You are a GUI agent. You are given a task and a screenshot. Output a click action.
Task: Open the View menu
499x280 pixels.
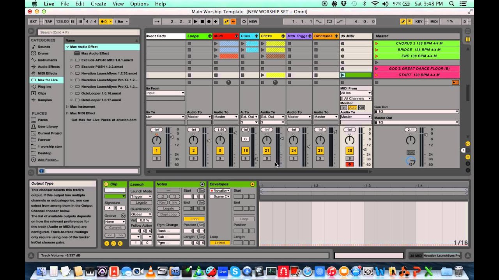click(118, 4)
